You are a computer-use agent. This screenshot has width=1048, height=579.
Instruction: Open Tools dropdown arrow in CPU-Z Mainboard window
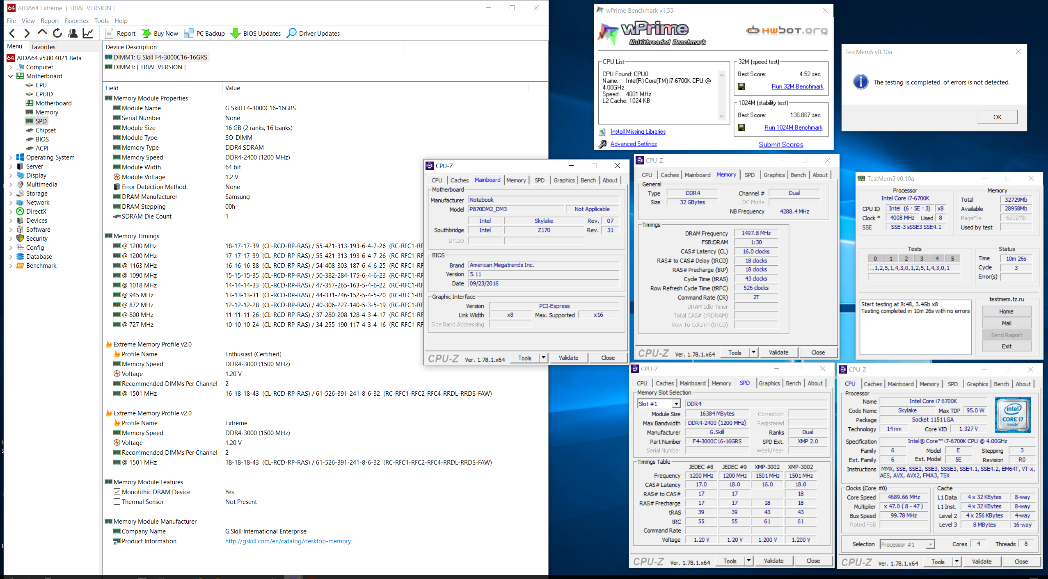(544, 358)
